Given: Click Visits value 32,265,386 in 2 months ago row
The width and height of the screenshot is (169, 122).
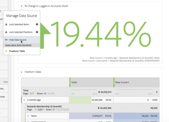Looking at the screenshot, I should [x=97, y=100].
